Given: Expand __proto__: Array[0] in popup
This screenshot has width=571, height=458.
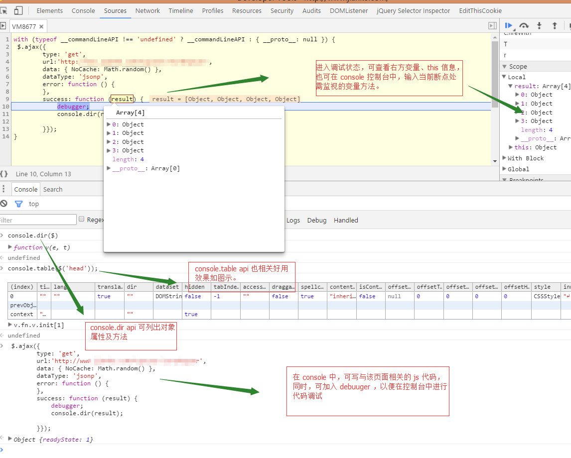Looking at the screenshot, I should click(109, 168).
